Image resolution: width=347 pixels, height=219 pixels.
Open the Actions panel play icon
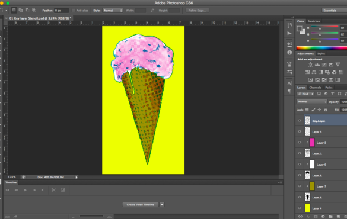click(x=289, y=33)
